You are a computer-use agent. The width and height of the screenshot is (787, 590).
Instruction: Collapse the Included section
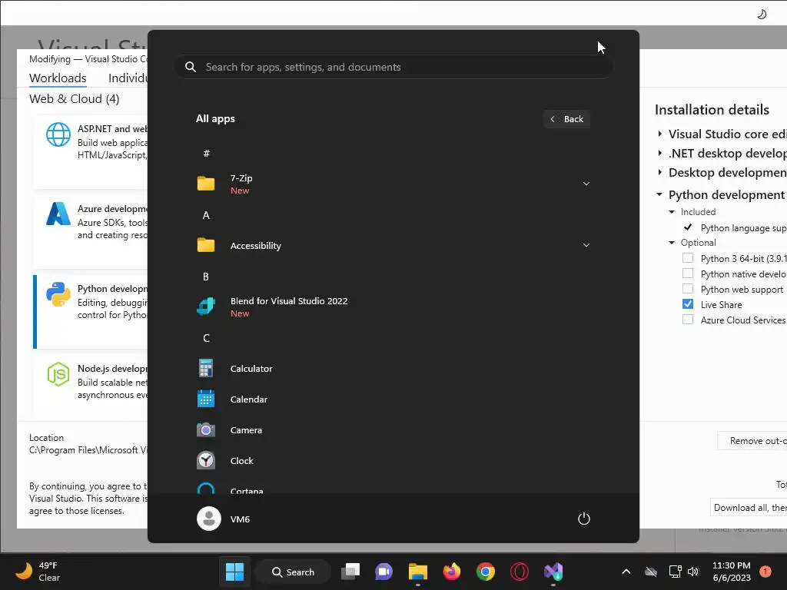pyautogui.click(x=672, y=212)
